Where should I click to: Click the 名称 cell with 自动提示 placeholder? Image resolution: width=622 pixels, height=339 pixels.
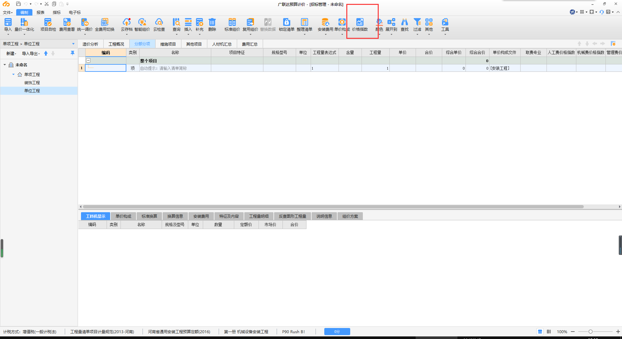175,68
